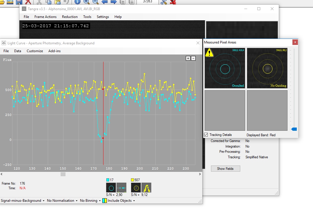Expand the No Normalisation dropdown
The image size is (313, 218).
tap(62, 201)
